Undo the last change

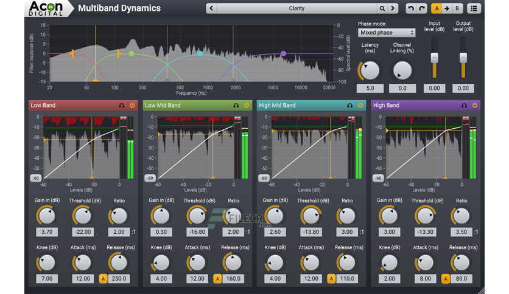pos(411,9)
